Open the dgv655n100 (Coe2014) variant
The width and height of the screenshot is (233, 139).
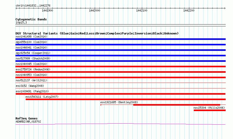31,42
